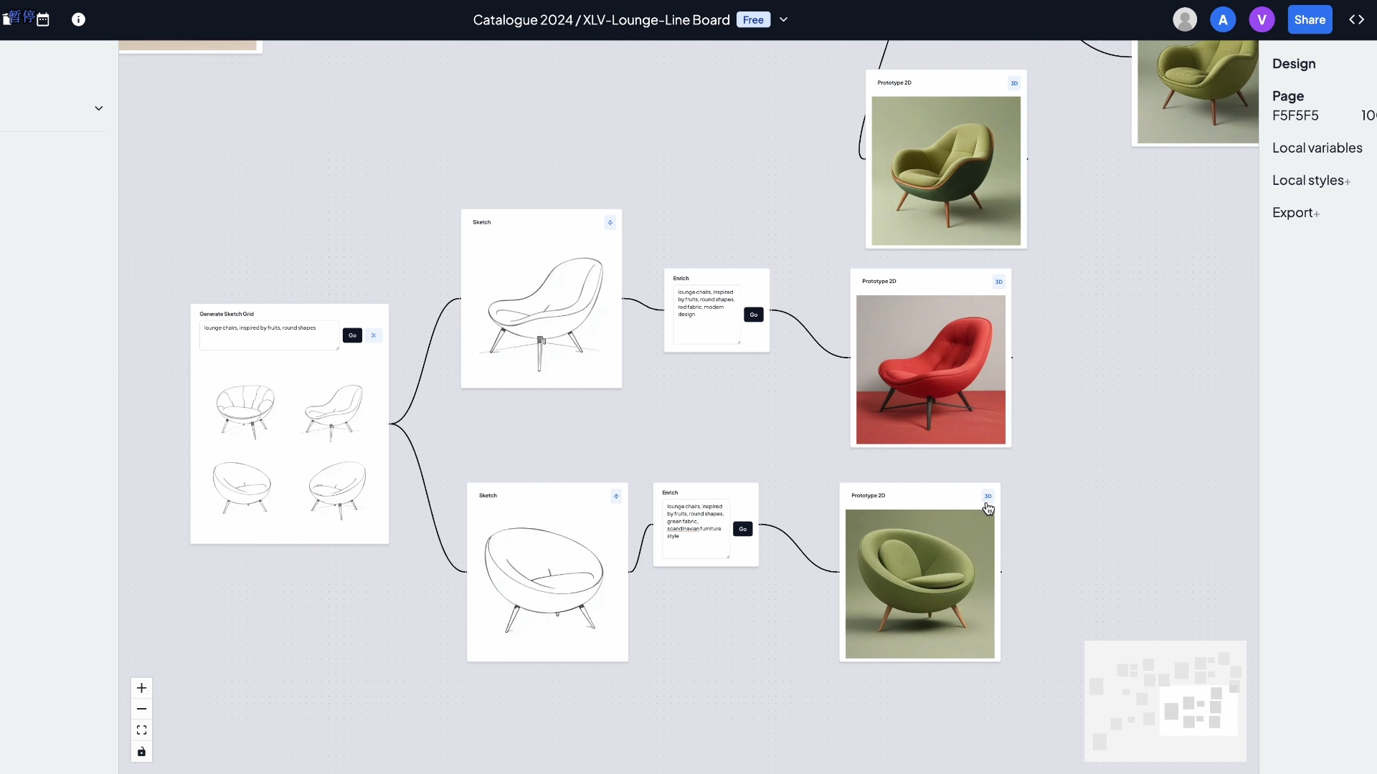The height and width of the screenshot is (774, 1377).
Task: Open the Design panel tab
Action: point(1294,64)
